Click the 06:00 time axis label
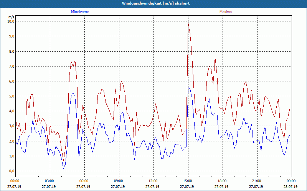Viewport: 307px width, 191px height. (x=84, y=181)
